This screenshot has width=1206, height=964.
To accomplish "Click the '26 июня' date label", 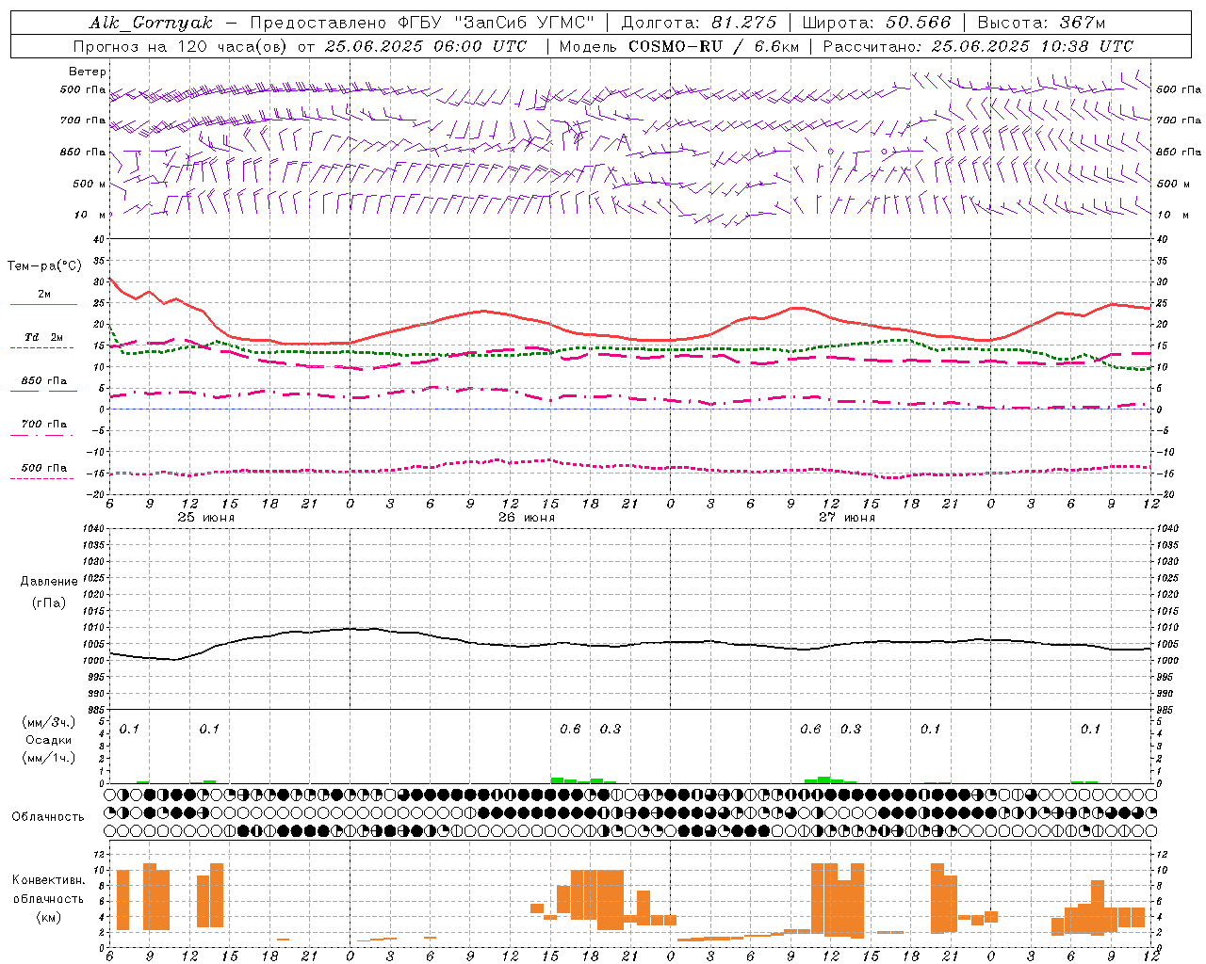I will pos(527,518).
